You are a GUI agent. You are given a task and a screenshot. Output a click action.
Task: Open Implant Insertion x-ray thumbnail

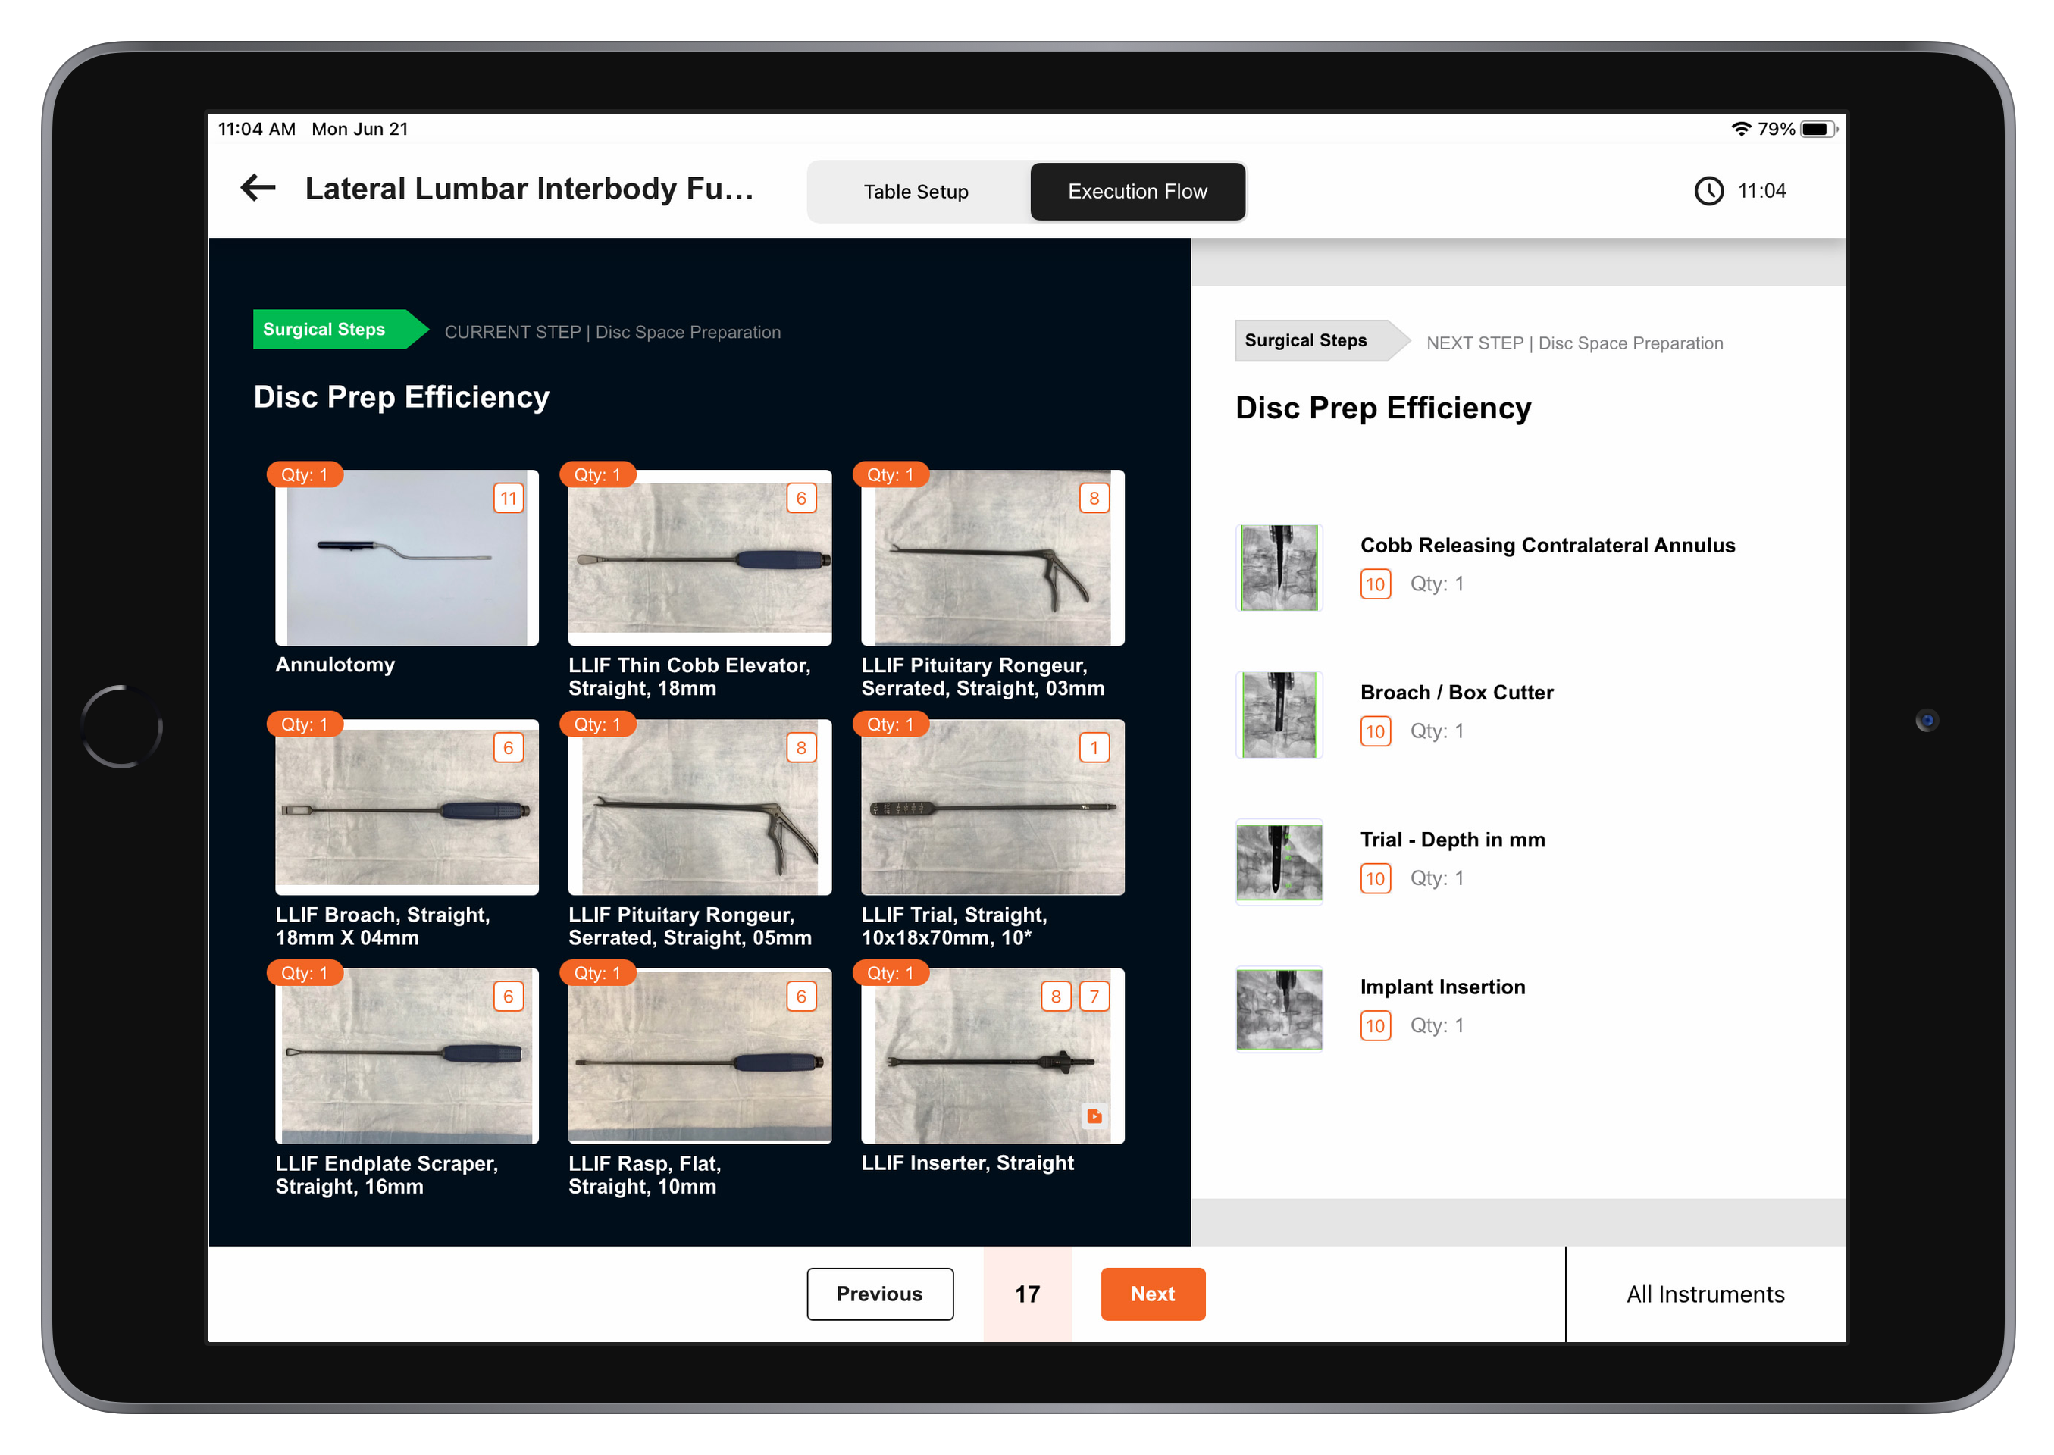click(x=1279, y=1009)
